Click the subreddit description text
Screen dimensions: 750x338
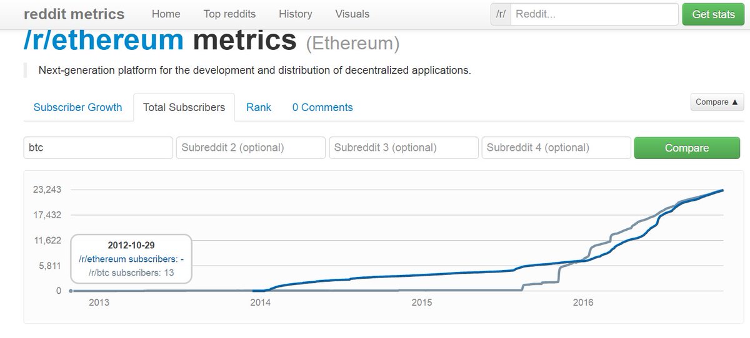254,70
